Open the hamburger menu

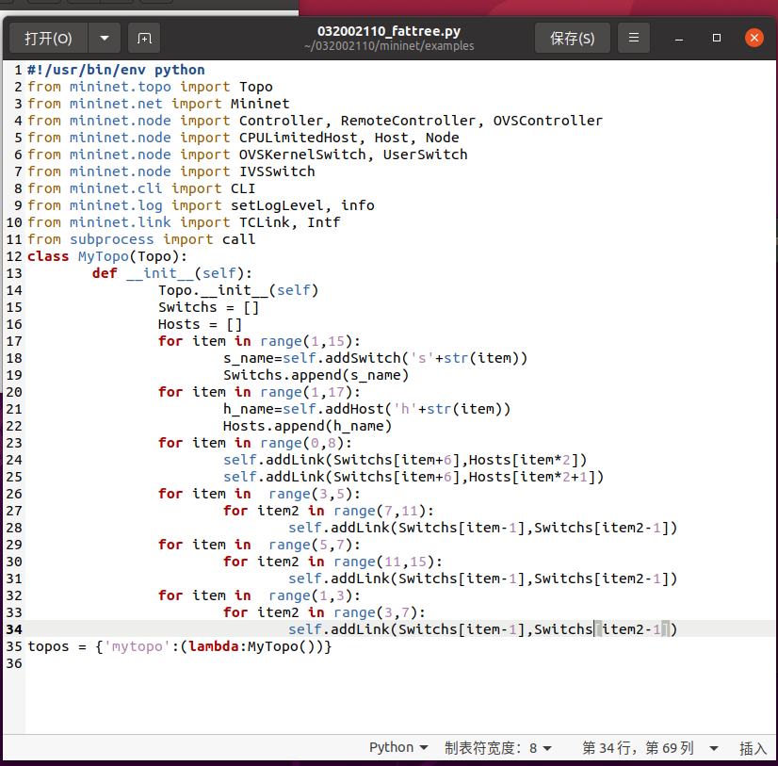coord(634,39)
